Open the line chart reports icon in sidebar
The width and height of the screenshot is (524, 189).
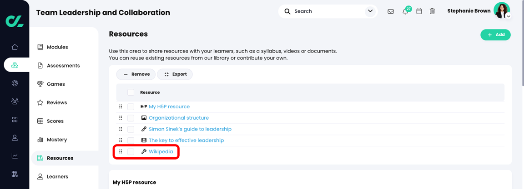(x=15, y=156)
